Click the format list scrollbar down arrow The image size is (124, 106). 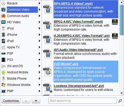122,93
